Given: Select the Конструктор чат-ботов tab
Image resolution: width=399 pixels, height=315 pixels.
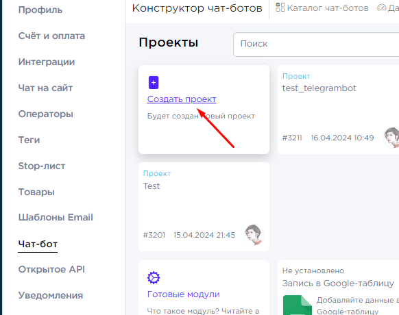Looking at the screenshot, I should [197, 8].
